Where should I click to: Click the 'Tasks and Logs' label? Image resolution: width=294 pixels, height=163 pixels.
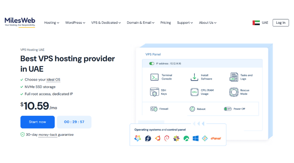(246, 77)
